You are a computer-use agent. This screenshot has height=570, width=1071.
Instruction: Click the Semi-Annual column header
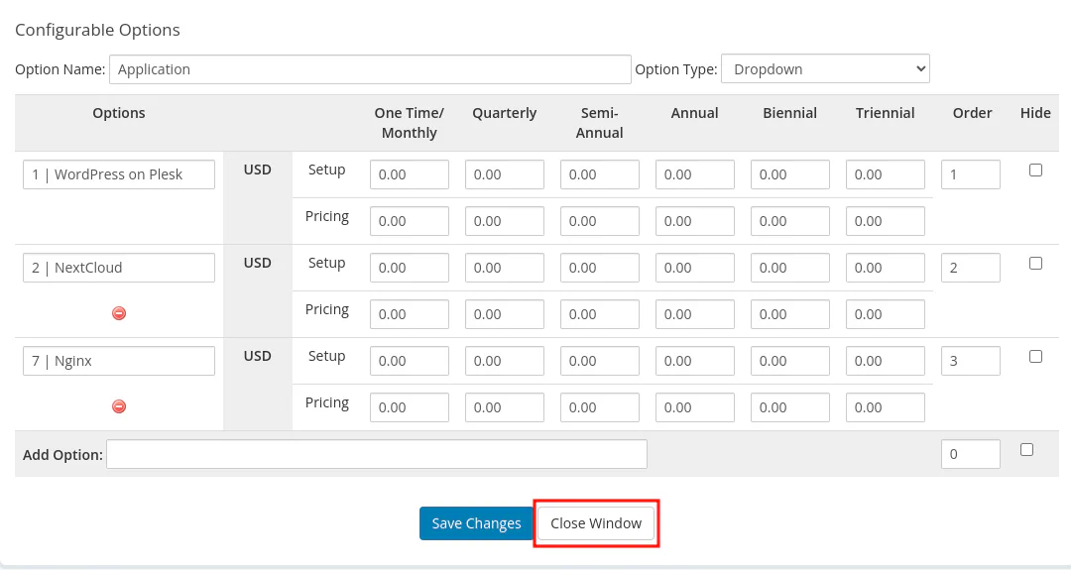(x=600, y=123)
